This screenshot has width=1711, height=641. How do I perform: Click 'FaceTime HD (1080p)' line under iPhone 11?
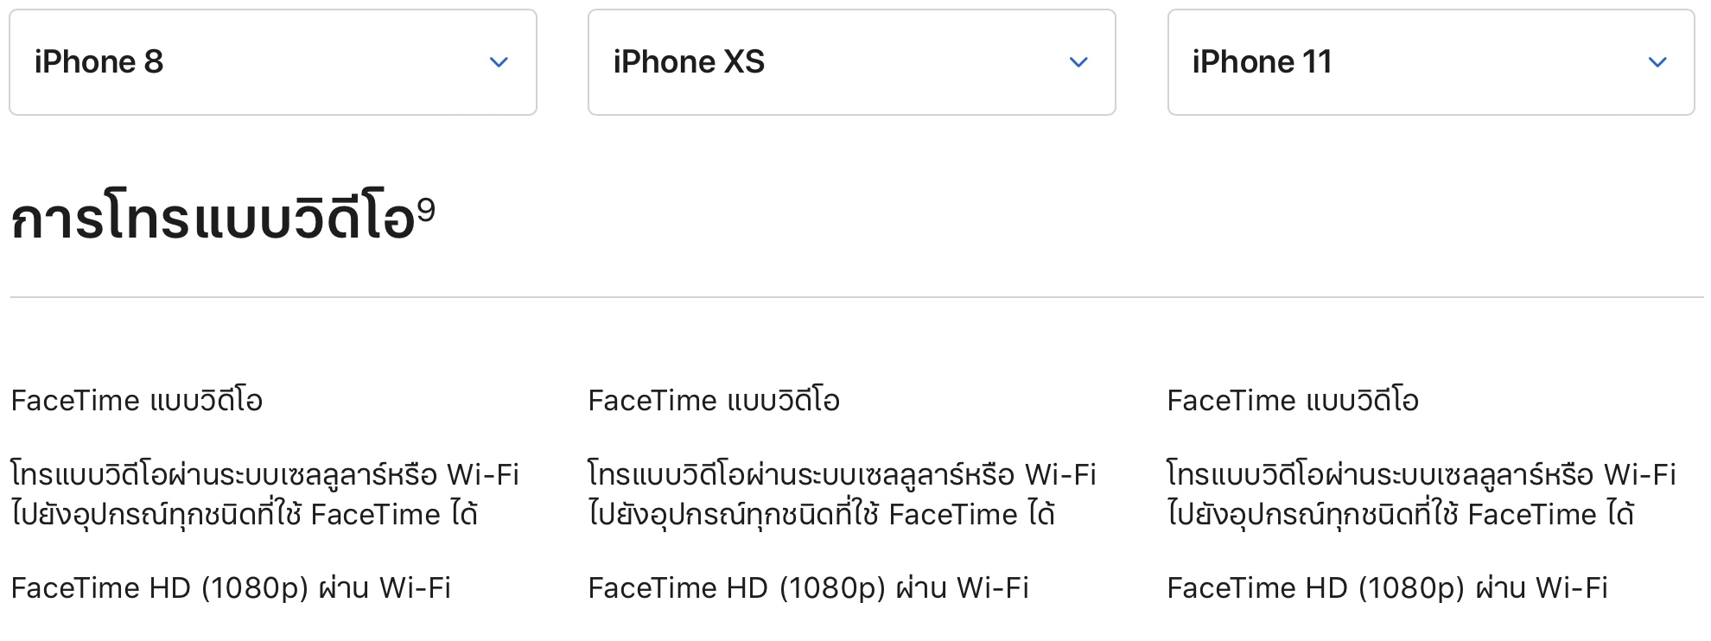click(1387, 588)
